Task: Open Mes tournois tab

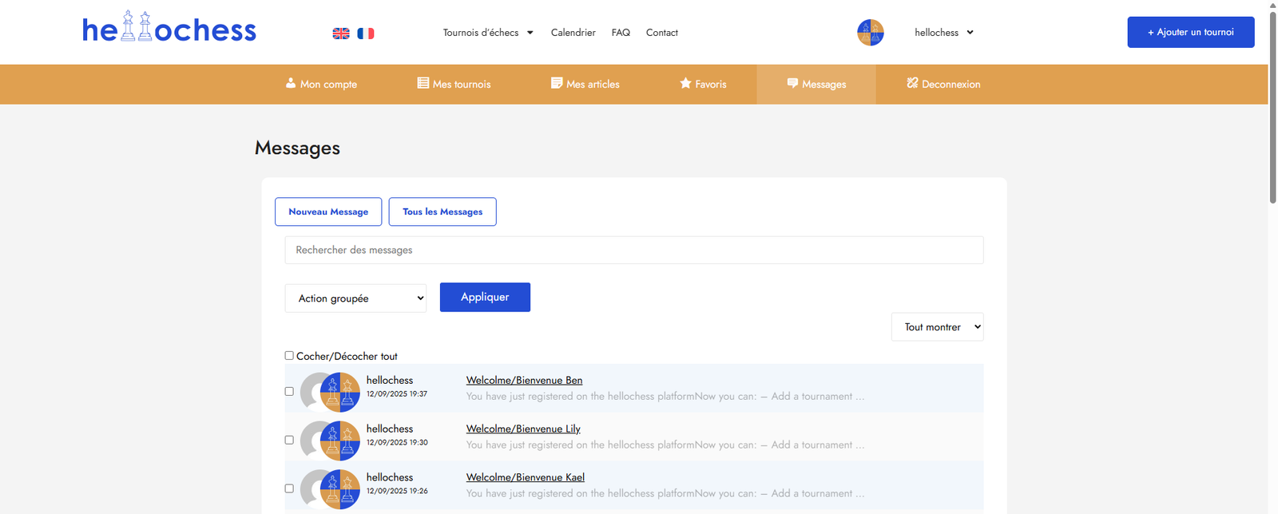Action: (454, 84)
